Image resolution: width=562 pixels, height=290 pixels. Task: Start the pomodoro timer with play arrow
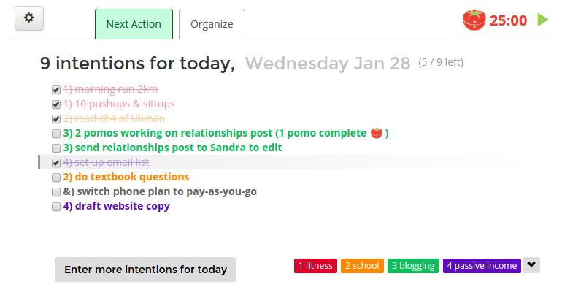[543, 20]
